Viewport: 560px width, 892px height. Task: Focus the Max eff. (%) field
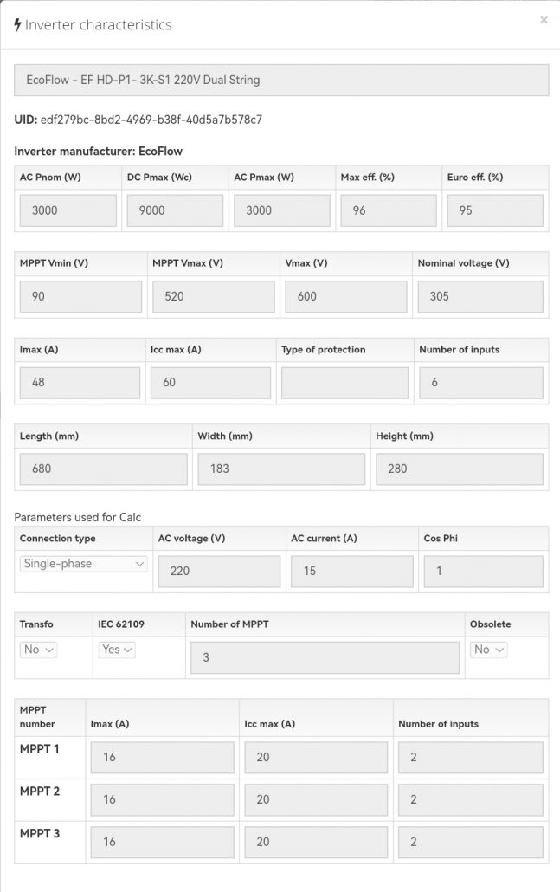click(389, 210)
